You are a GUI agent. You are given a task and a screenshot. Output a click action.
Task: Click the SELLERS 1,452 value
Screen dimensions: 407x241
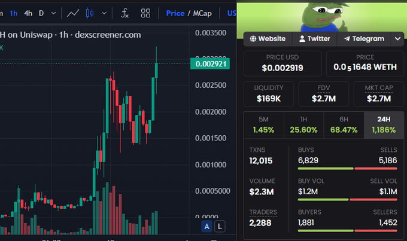(x=388, y=222)
